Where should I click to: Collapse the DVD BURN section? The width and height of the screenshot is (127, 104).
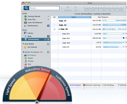(x=23, y=44)
